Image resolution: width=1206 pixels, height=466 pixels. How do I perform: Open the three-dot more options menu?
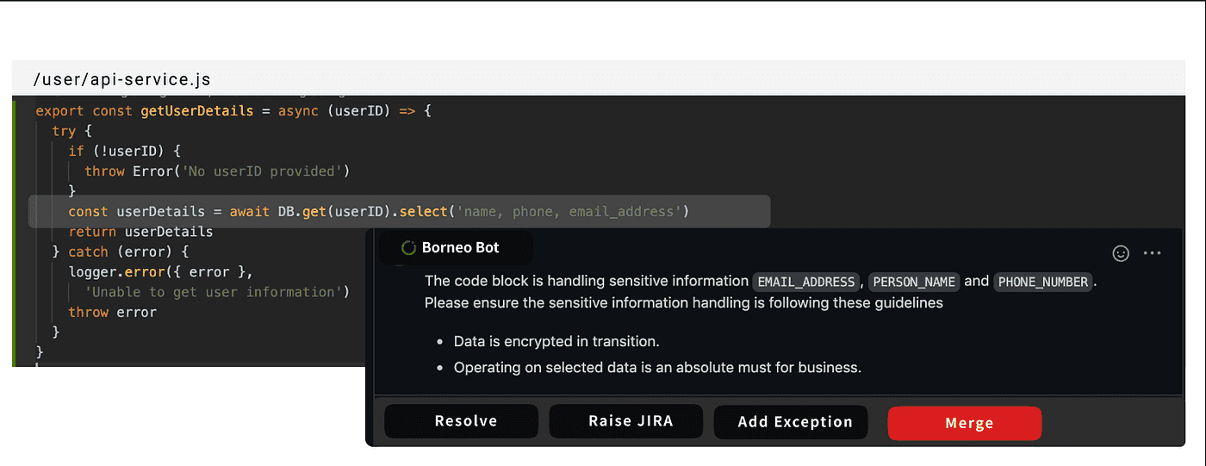point(1153,253)
